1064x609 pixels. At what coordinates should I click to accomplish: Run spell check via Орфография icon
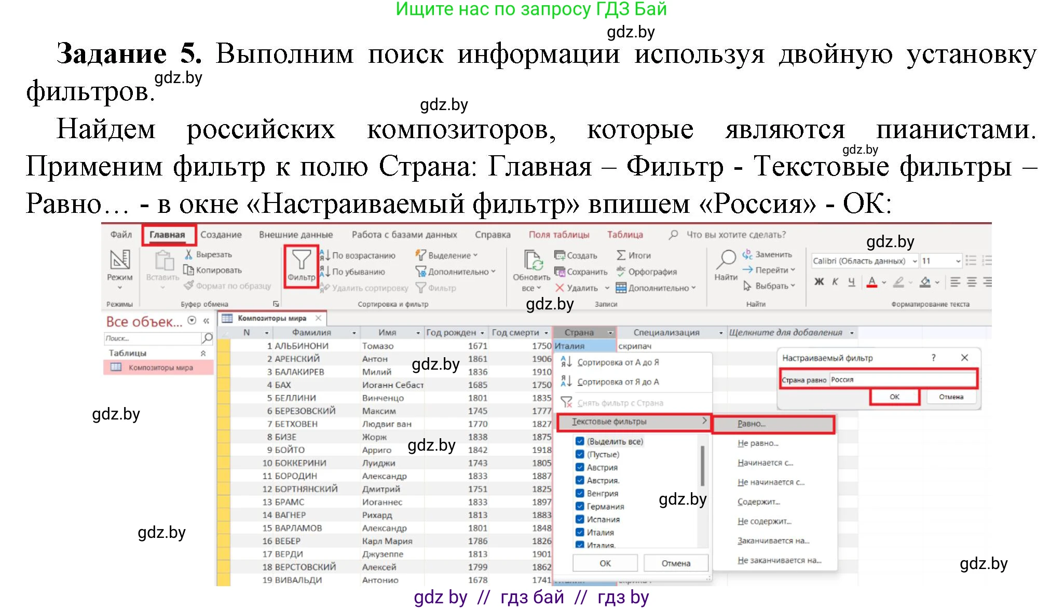(620, 271)
